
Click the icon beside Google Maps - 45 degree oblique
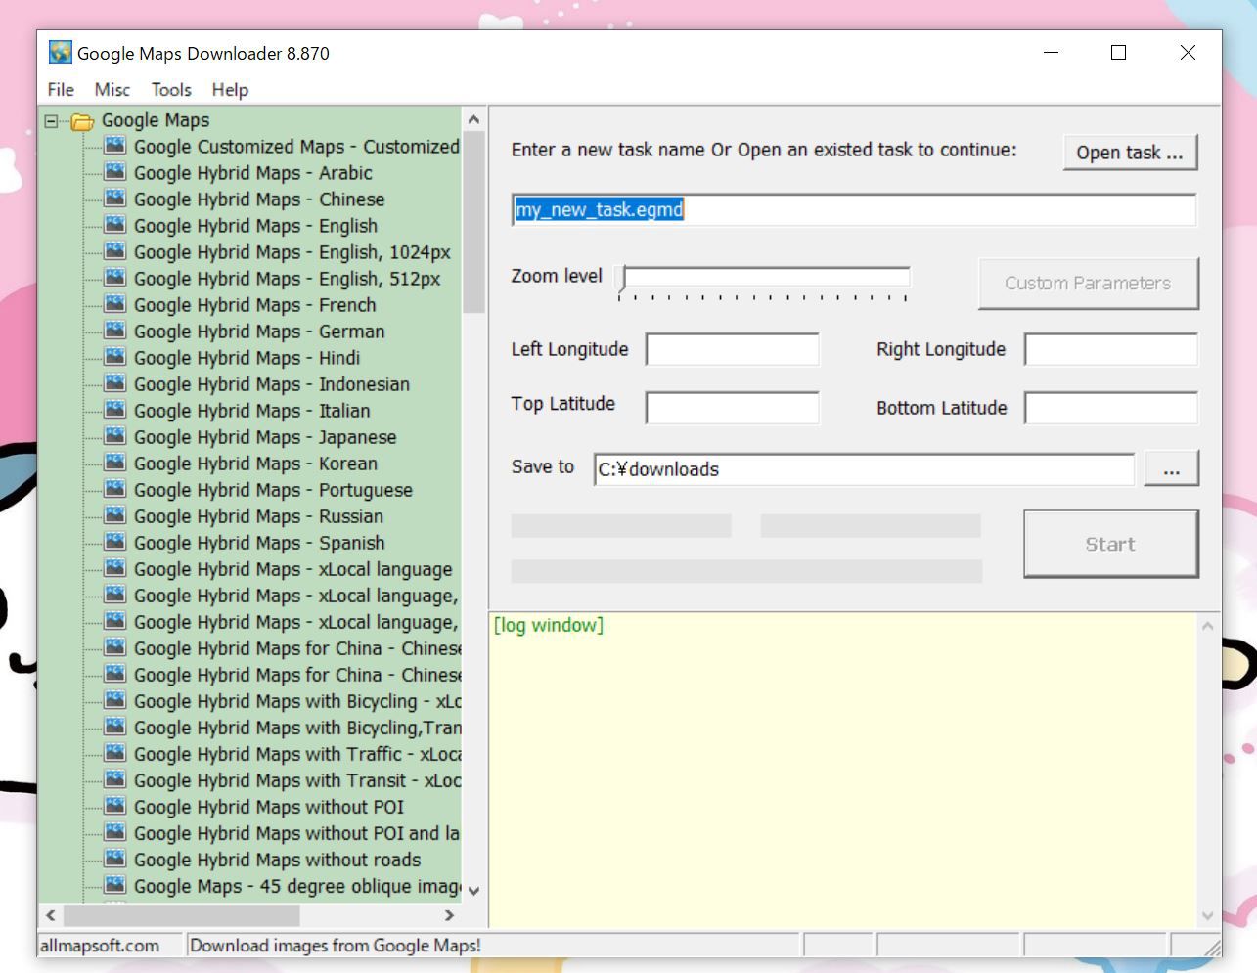click(x=115, y=885)
